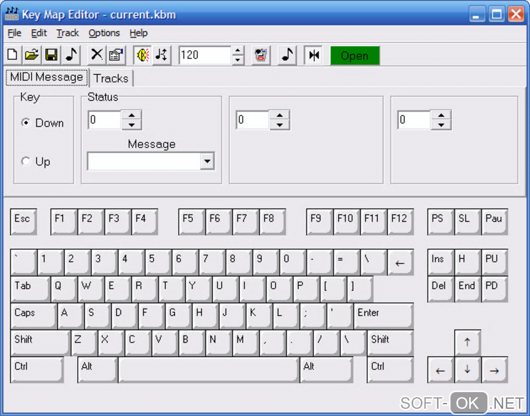Image resolution: width=530 pixels, height=416 pixels.
Task: Increase the middle panel value
Action: pyautogui.click(x=280, y=115)
